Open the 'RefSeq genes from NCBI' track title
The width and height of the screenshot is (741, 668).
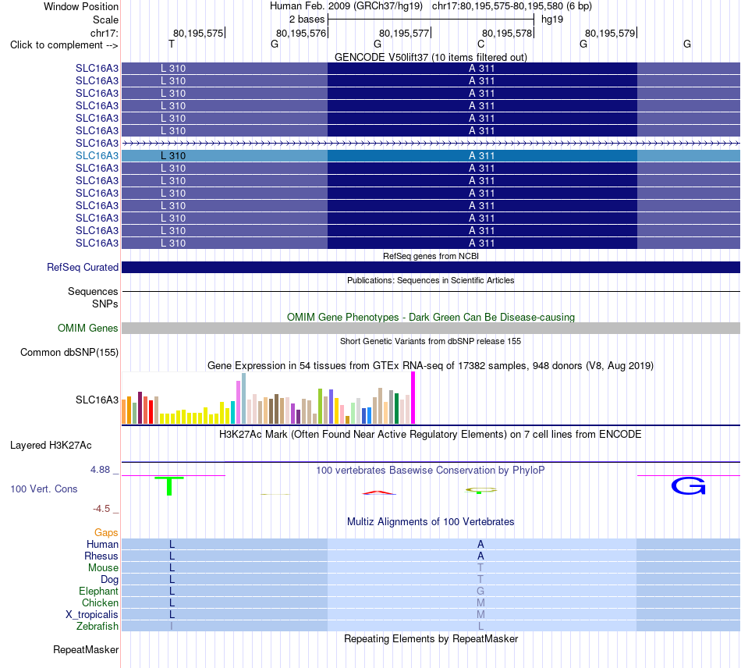tap(431, 256)
